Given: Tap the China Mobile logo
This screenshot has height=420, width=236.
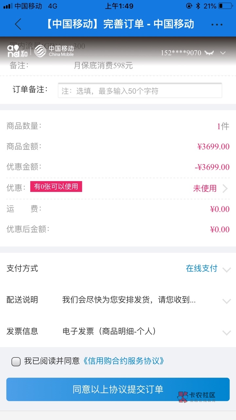Looking at the screenshot, I should [55, 51].
